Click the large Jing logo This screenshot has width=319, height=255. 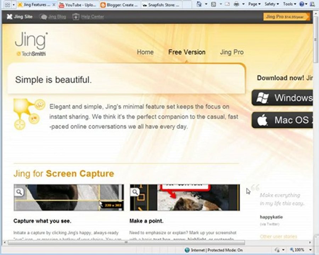[x=31, y=40]
